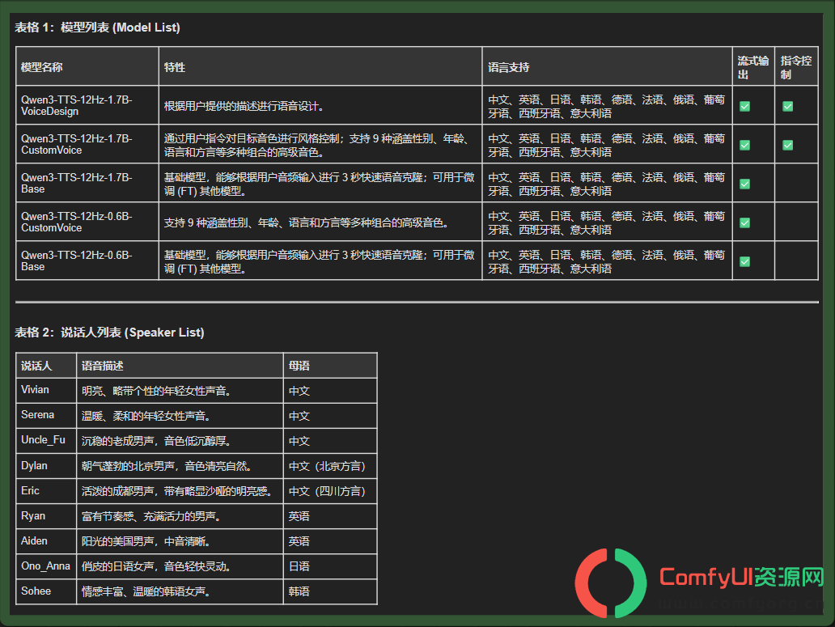This screenshot has height=627, width=835.
Task: Select speaker Eric
Action: click(x=30, y=490)
